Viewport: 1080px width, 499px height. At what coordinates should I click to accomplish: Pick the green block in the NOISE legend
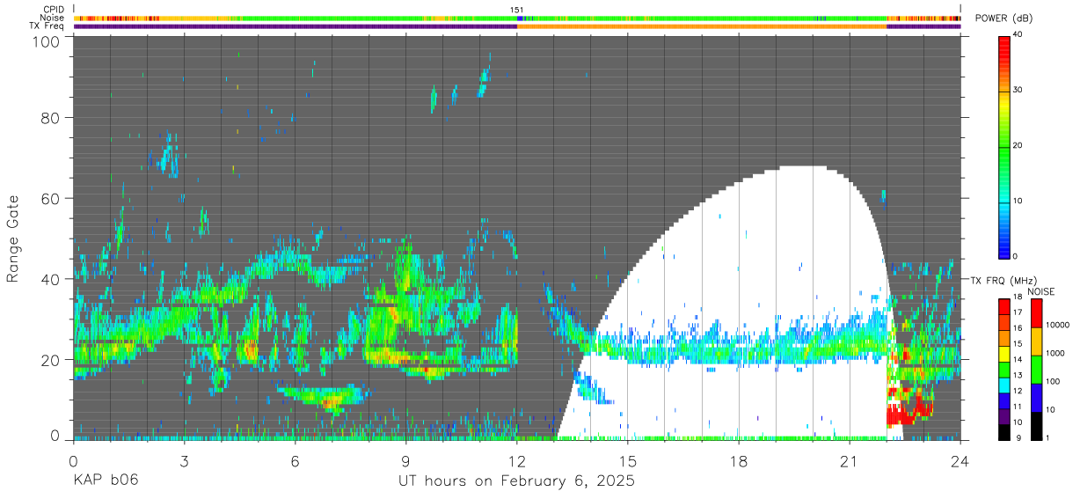(x=1036, y=370)
